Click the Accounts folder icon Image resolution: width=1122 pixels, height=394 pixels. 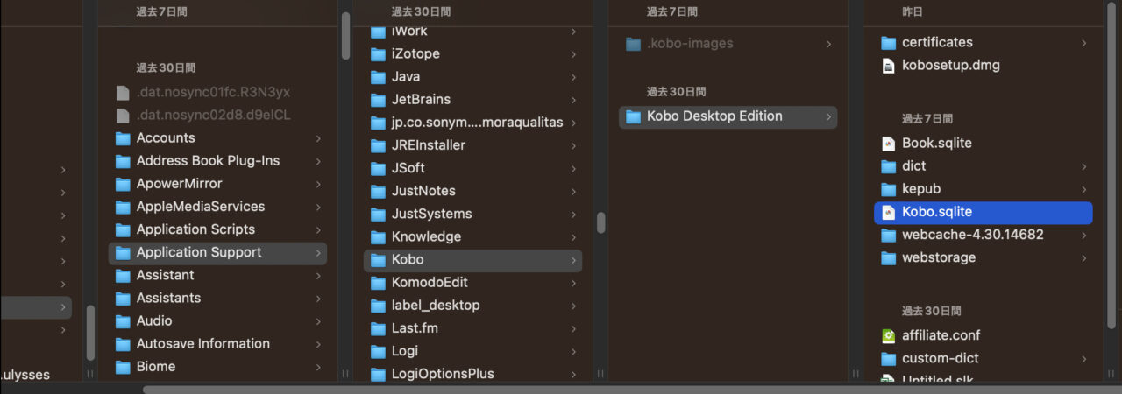click(x=123, y=138)
